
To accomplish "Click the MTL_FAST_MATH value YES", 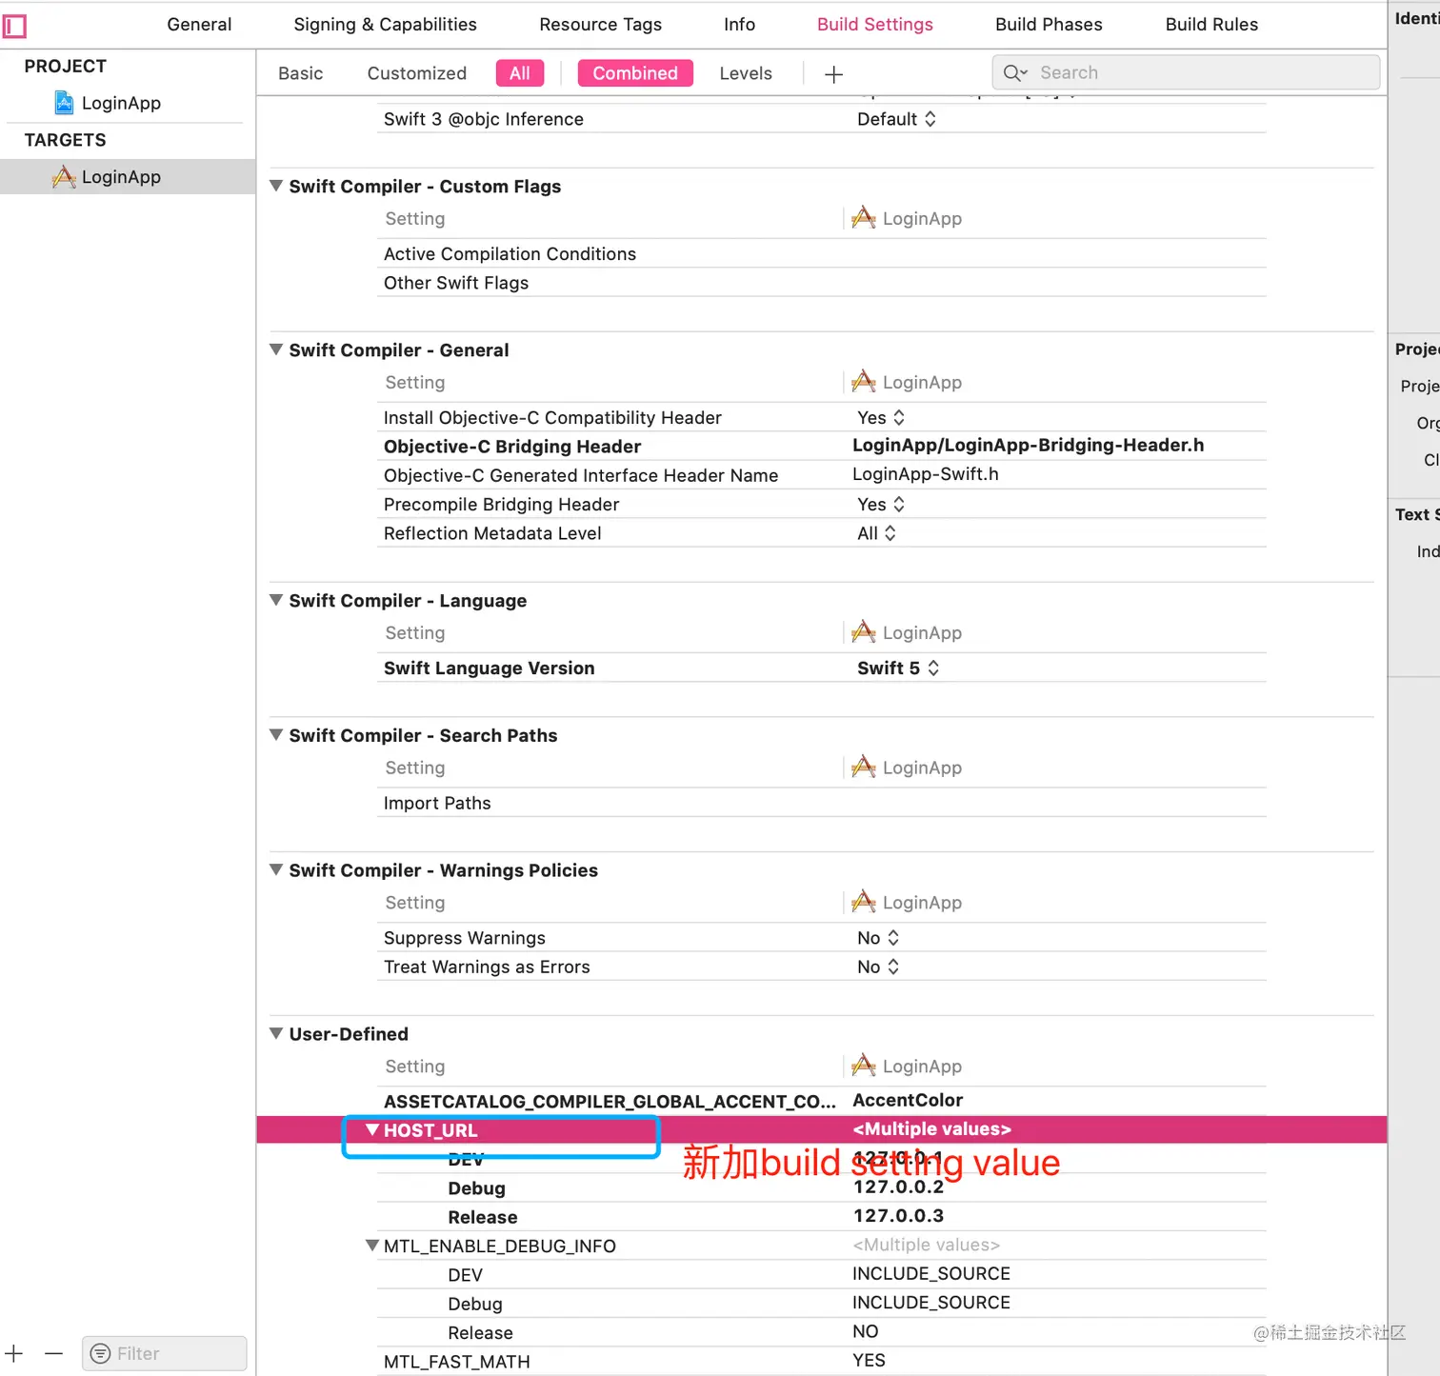I will pyautogui.click(x=869, y=1360).
